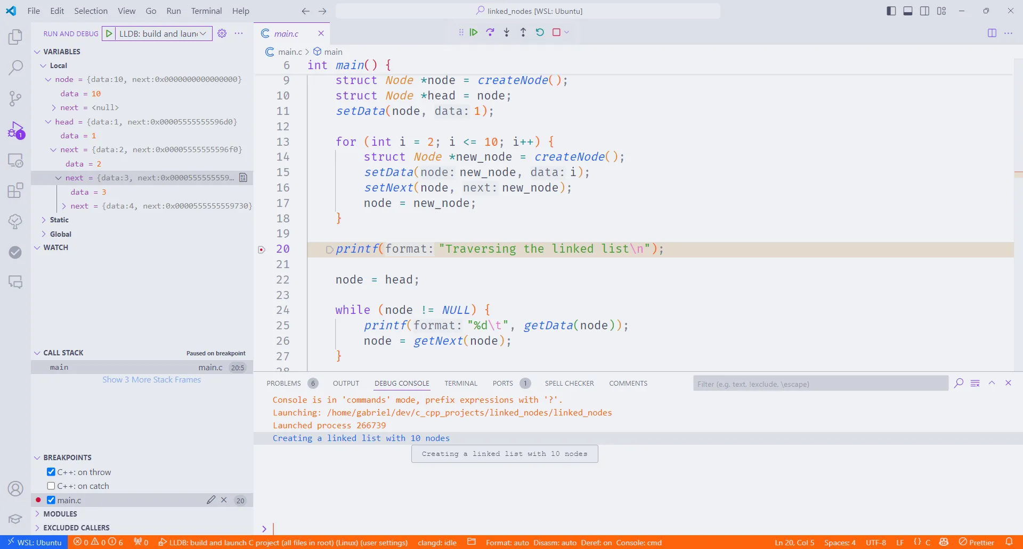Open Run and Debug more actions menu
Viewport: 1023px width, 549px height.
point(239,34)
